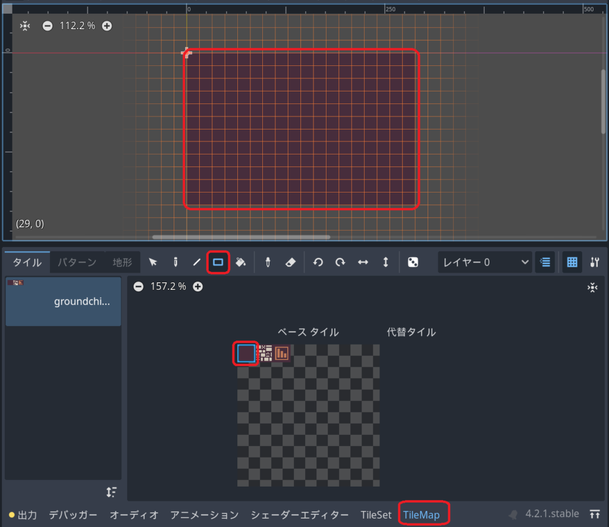Select the Paint pencil tool
609x527 pixels.
(x=175, y=262)
